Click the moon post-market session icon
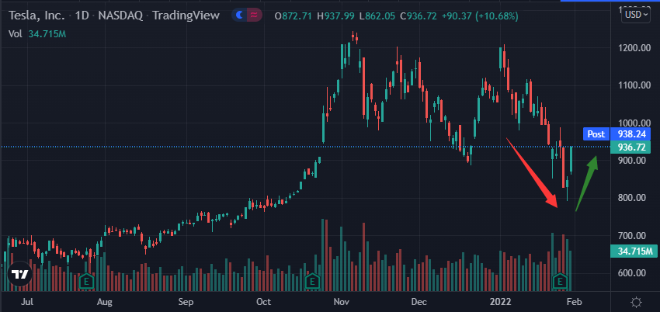 tap(239, 16)
